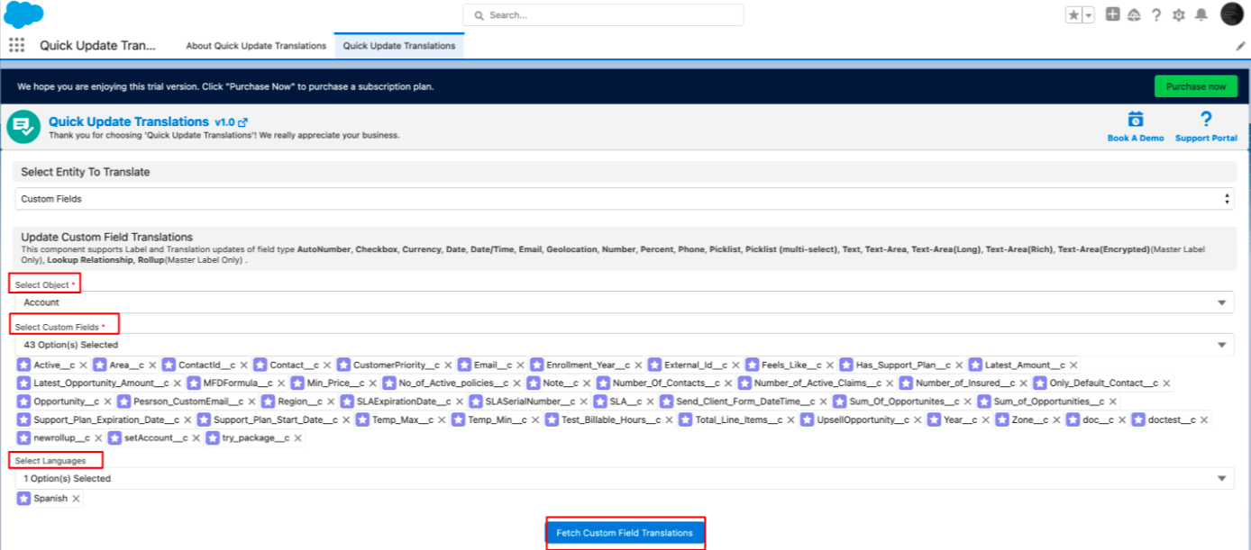Remove the ContactId__c pill
The width and height of the screenshot is (1251, 550).
click(x=243, y=365)
